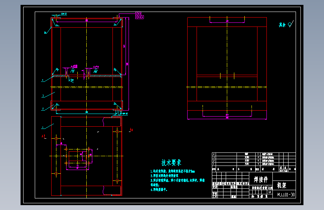Click the geometric tolerance frame at top
Screen dimensions: 324x210
[x=139, y=15]
